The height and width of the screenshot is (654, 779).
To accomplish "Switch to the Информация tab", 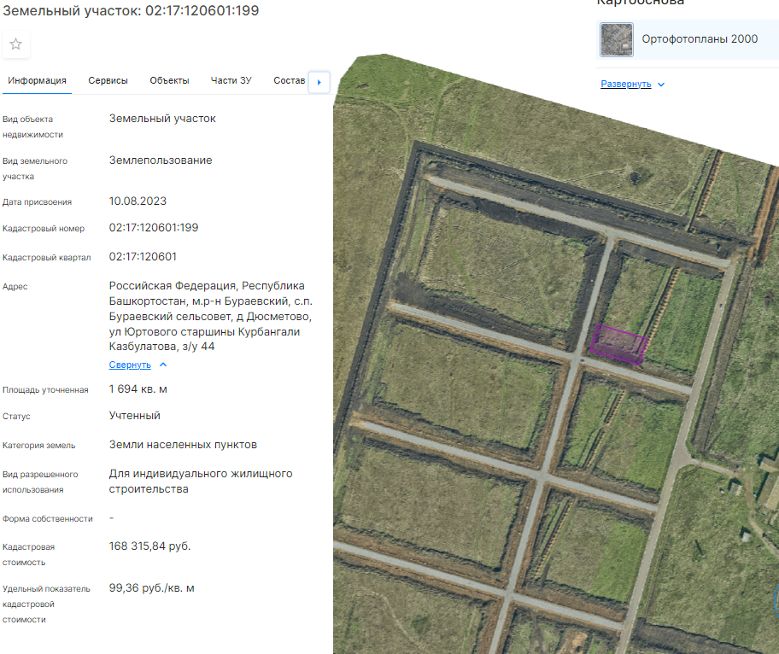I will 38,80.
